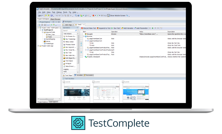Switch to the Object Browser tab
Viewport: 222px width, 134px height.
tap(55, 19)
